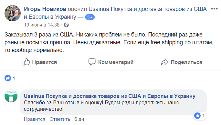Click the globe public-visibility icon
Screen dimensions: 221x125
point(66,25)
